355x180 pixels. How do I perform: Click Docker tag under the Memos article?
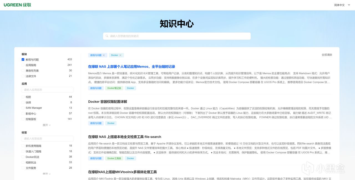(x=130, y=88)
